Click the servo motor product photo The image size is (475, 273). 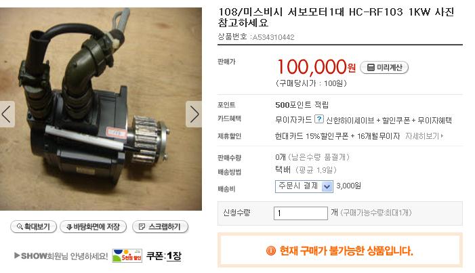(x=101, y=109)
